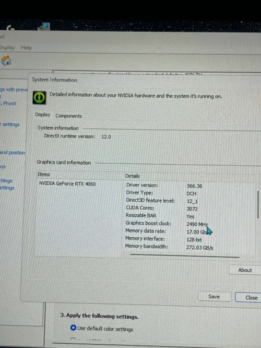Click the PhysX link in sidebar
Viewport: 261px width, 348px height.
[9, 103]
